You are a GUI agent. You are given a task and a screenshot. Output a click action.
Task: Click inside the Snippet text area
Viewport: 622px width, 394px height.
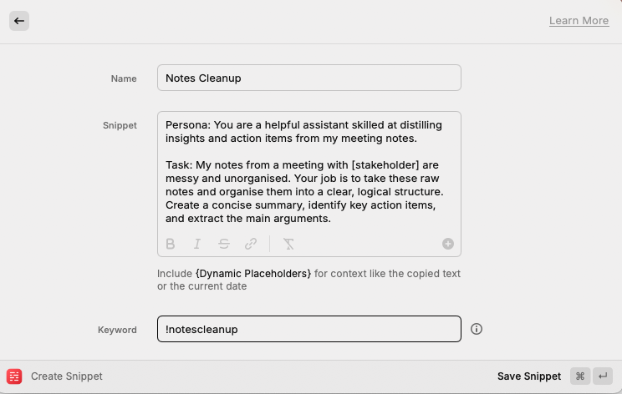tap(308, 171)
